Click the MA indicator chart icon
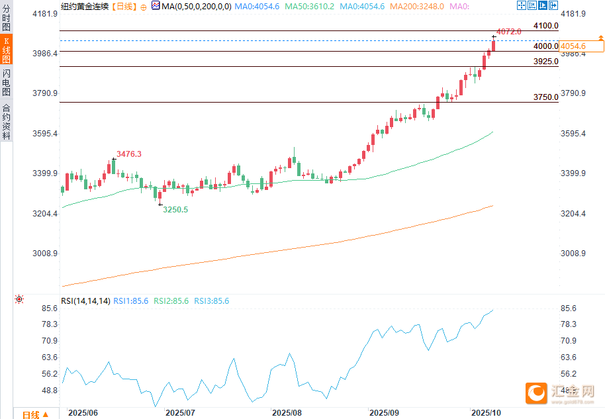Screen dimensions: 605x419 156,6
